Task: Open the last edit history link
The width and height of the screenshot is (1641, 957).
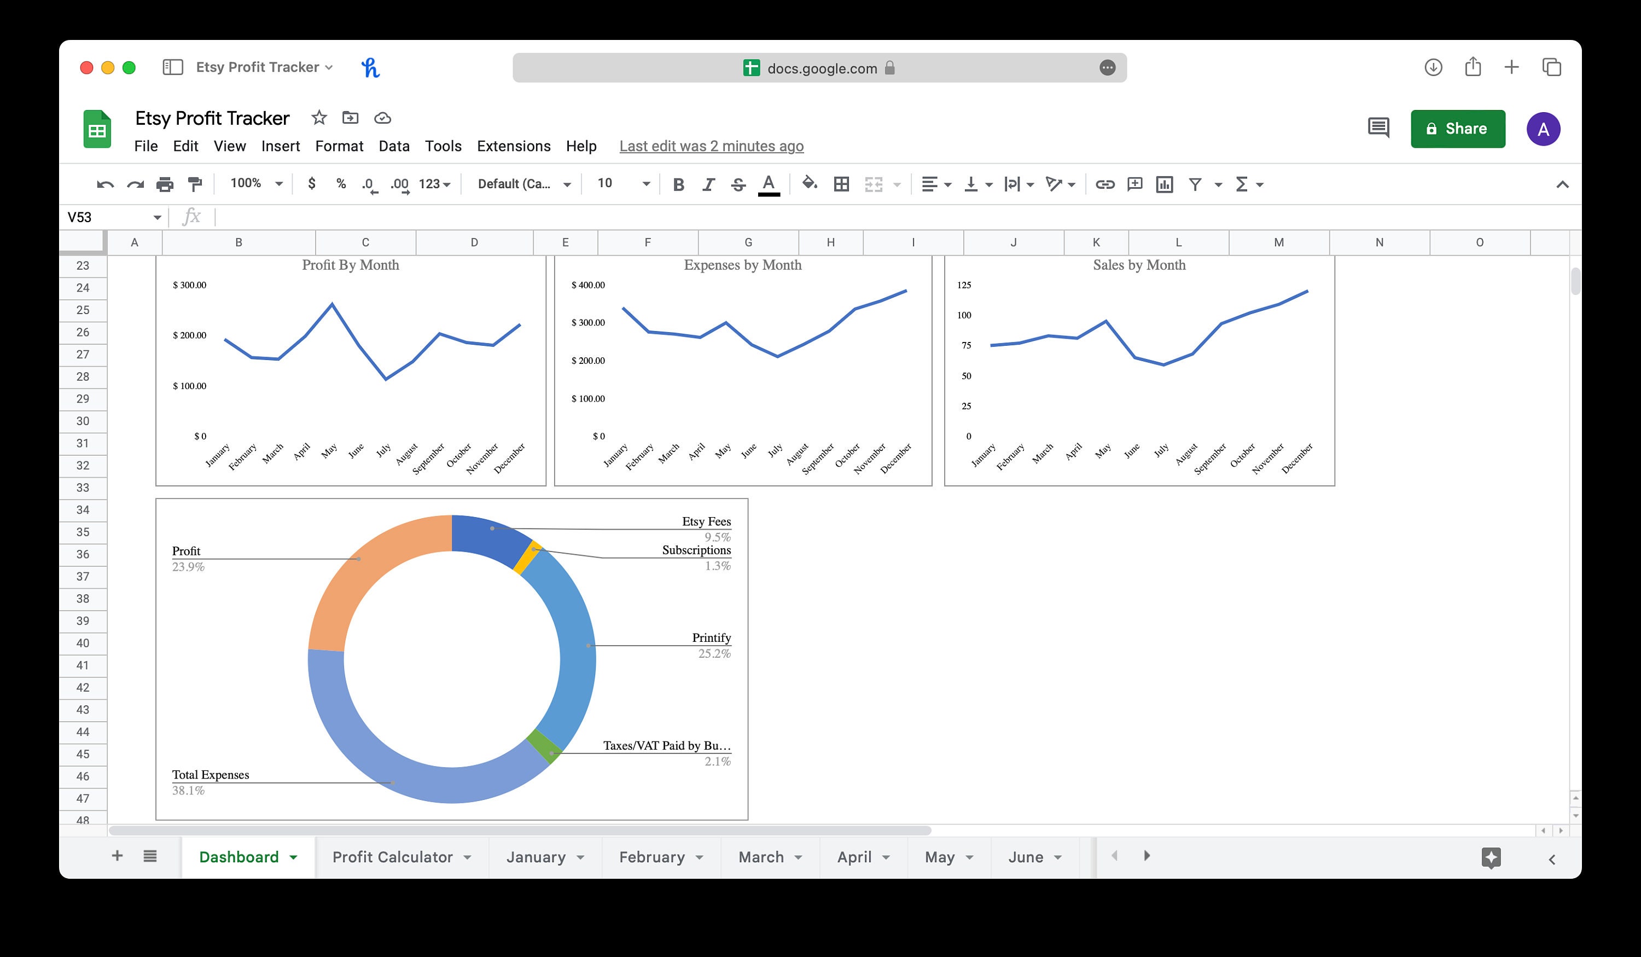Action: click(x=711, y=146)
